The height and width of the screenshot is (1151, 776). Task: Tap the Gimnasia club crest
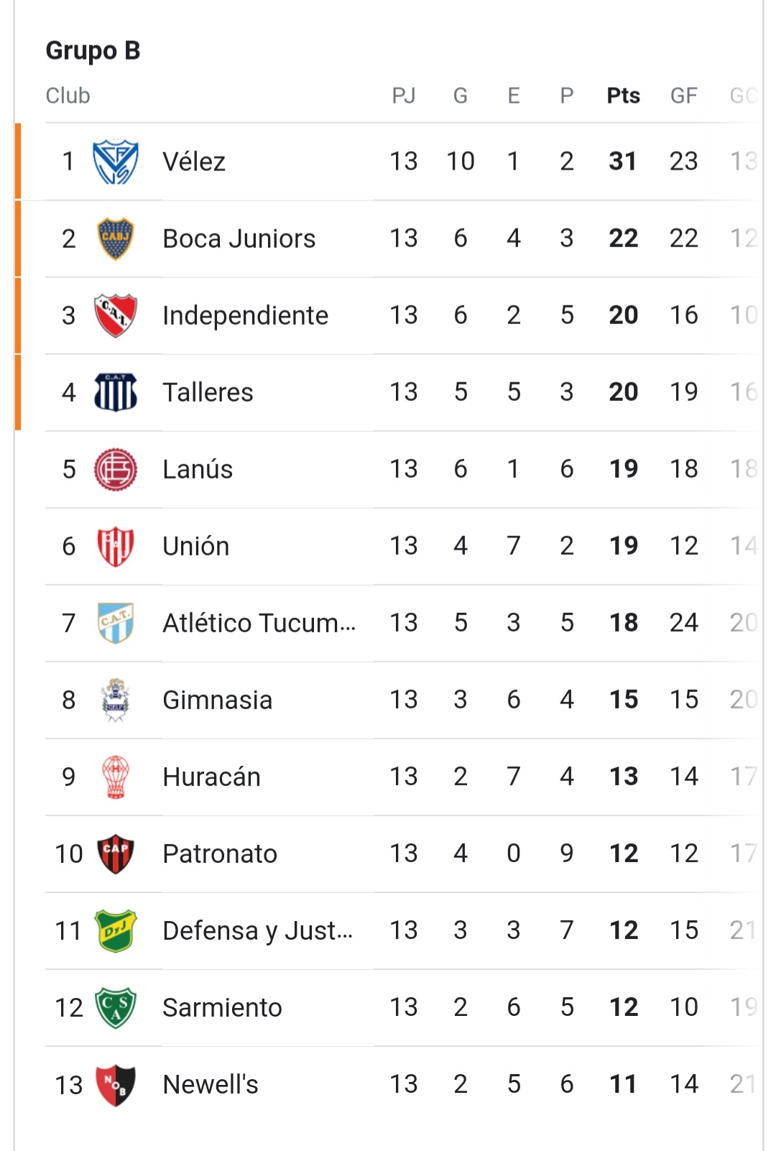116,700
